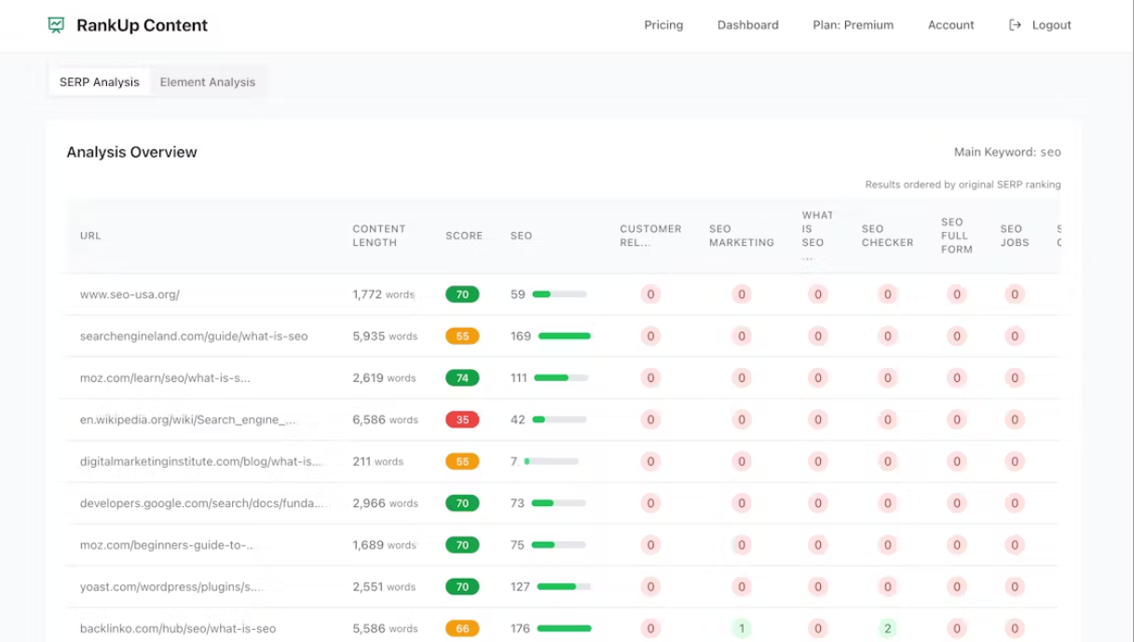Screen dimensions: 1134x642
Task: Click the 1,772 words content length
Action: (383, 294)
